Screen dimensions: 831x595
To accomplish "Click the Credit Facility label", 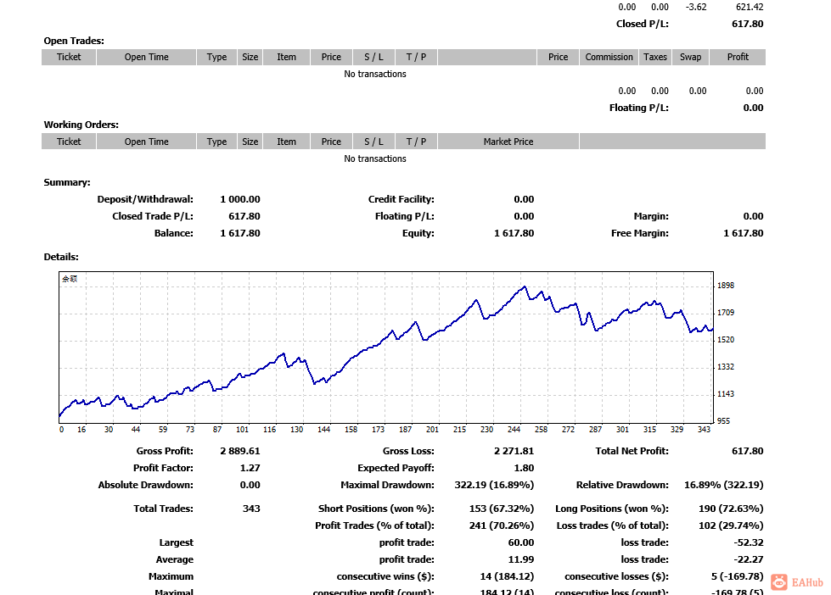I will pos(401,199).
